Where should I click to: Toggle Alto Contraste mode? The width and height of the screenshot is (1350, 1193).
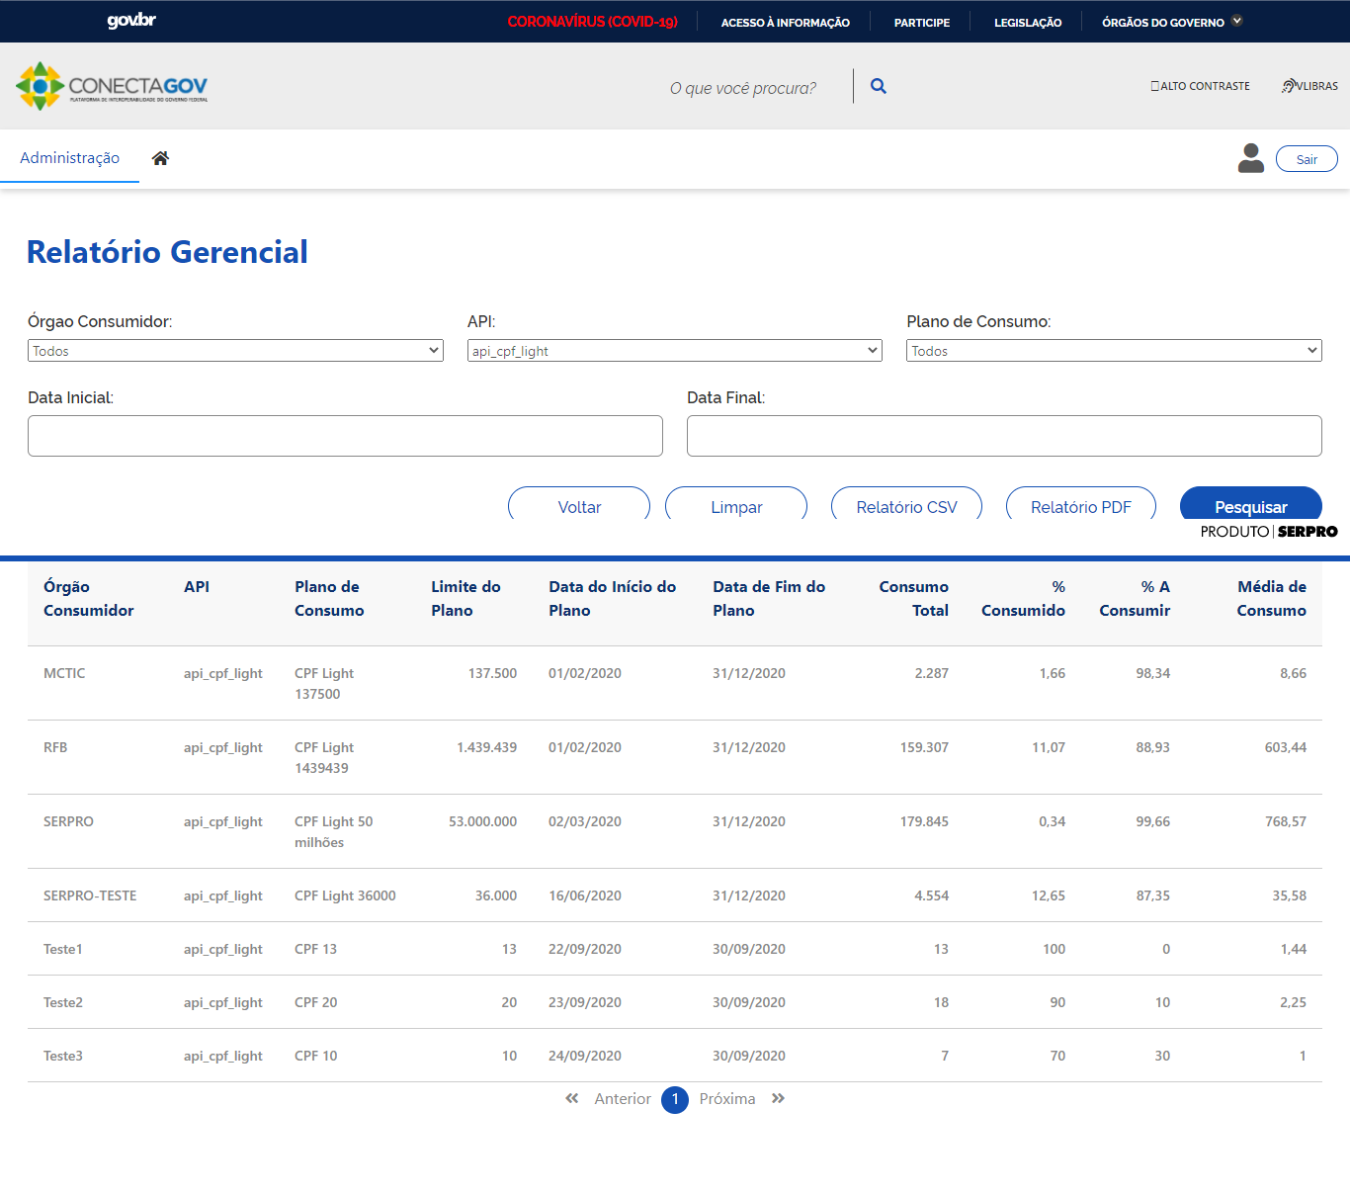pos(1200,86)
